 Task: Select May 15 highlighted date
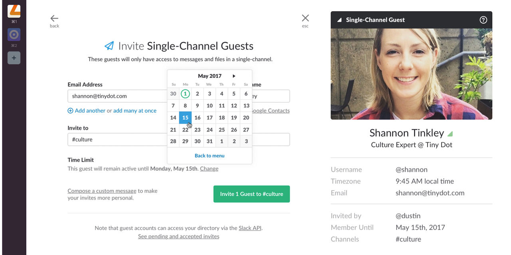click(185, 118)
